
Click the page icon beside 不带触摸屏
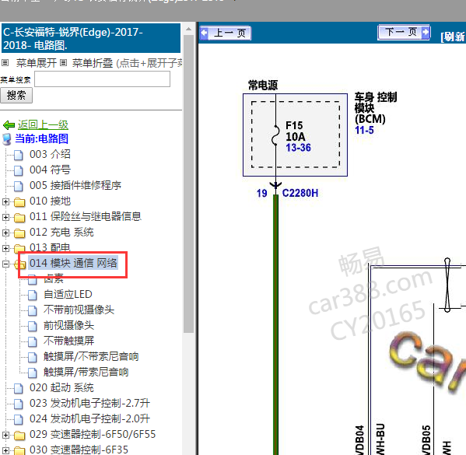coord(33,341)
